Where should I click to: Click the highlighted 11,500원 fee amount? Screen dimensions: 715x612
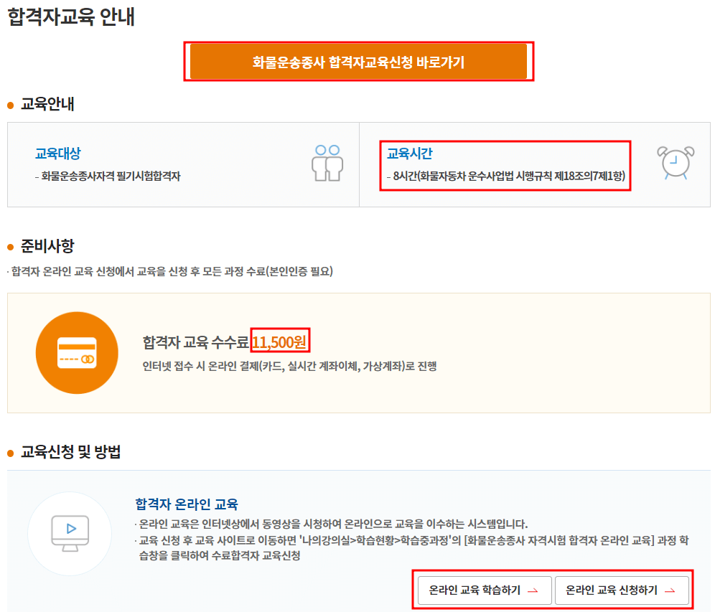pyautogui.click(x=280, y=342)
